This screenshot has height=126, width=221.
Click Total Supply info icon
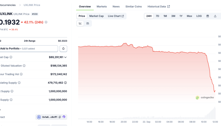tap(12, 91)
